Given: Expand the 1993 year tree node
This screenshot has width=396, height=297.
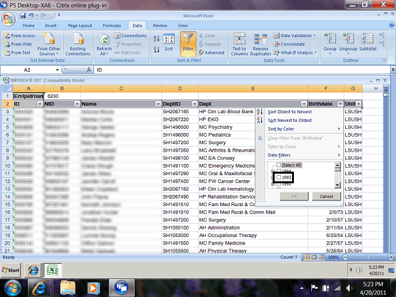Looking at the screenshot, I should 273,178.
